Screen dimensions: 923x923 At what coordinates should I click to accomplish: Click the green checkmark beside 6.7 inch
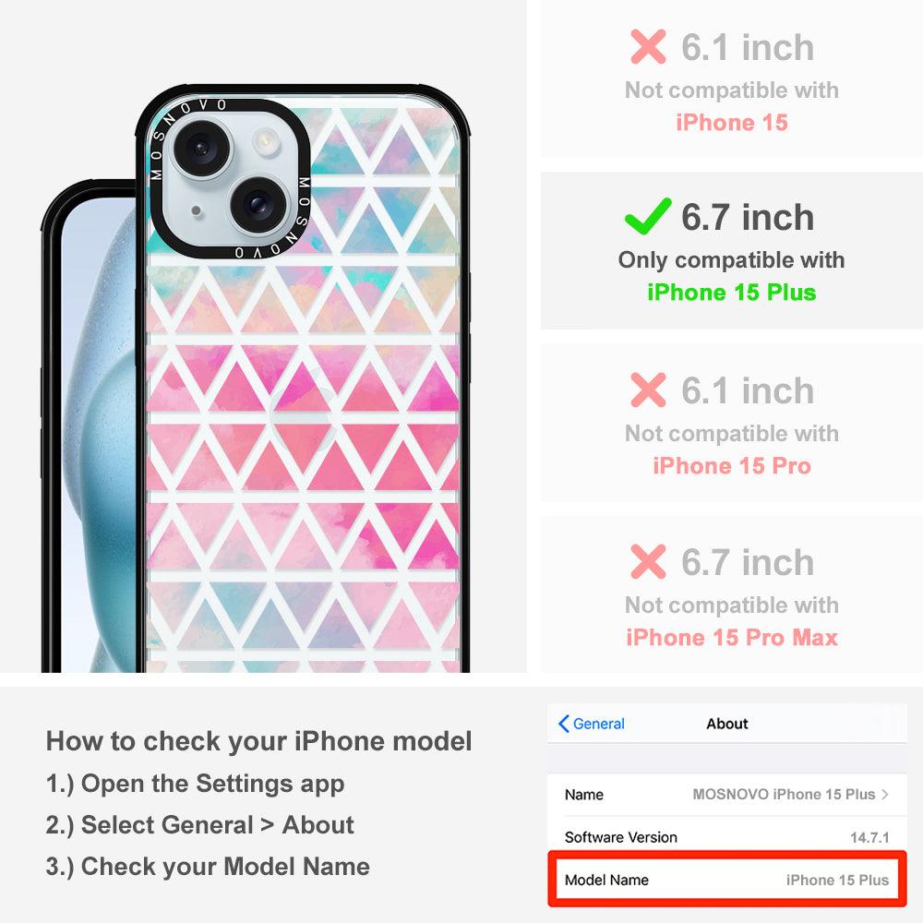click(x=648, y=216)
